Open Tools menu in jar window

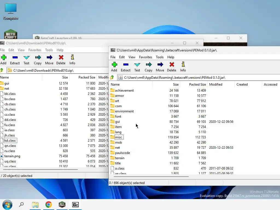[x=160, y=57]
